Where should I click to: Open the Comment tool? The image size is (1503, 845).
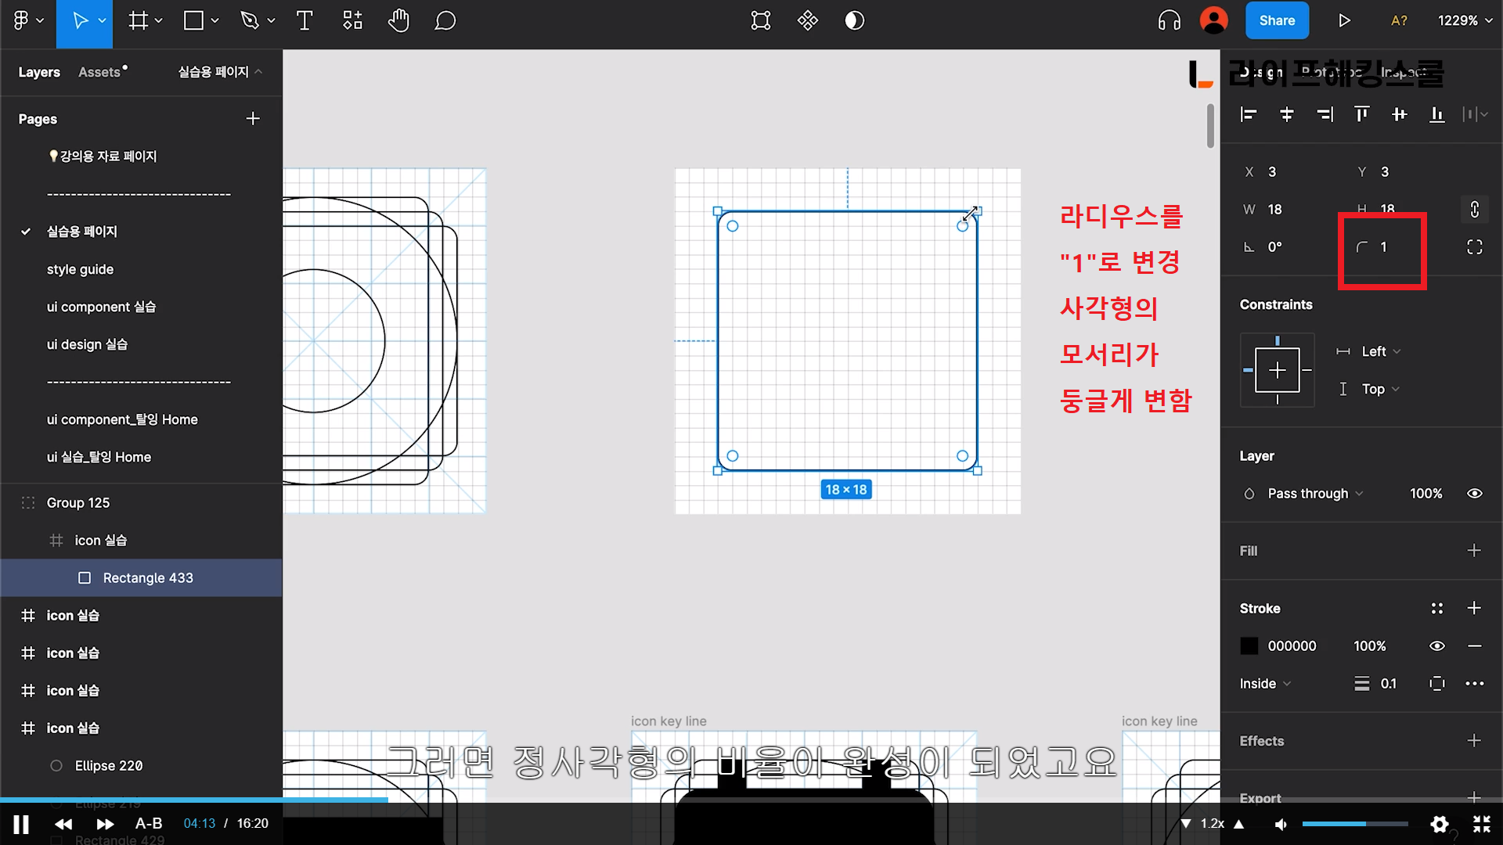pyautogui.click(x=445, y=21)
